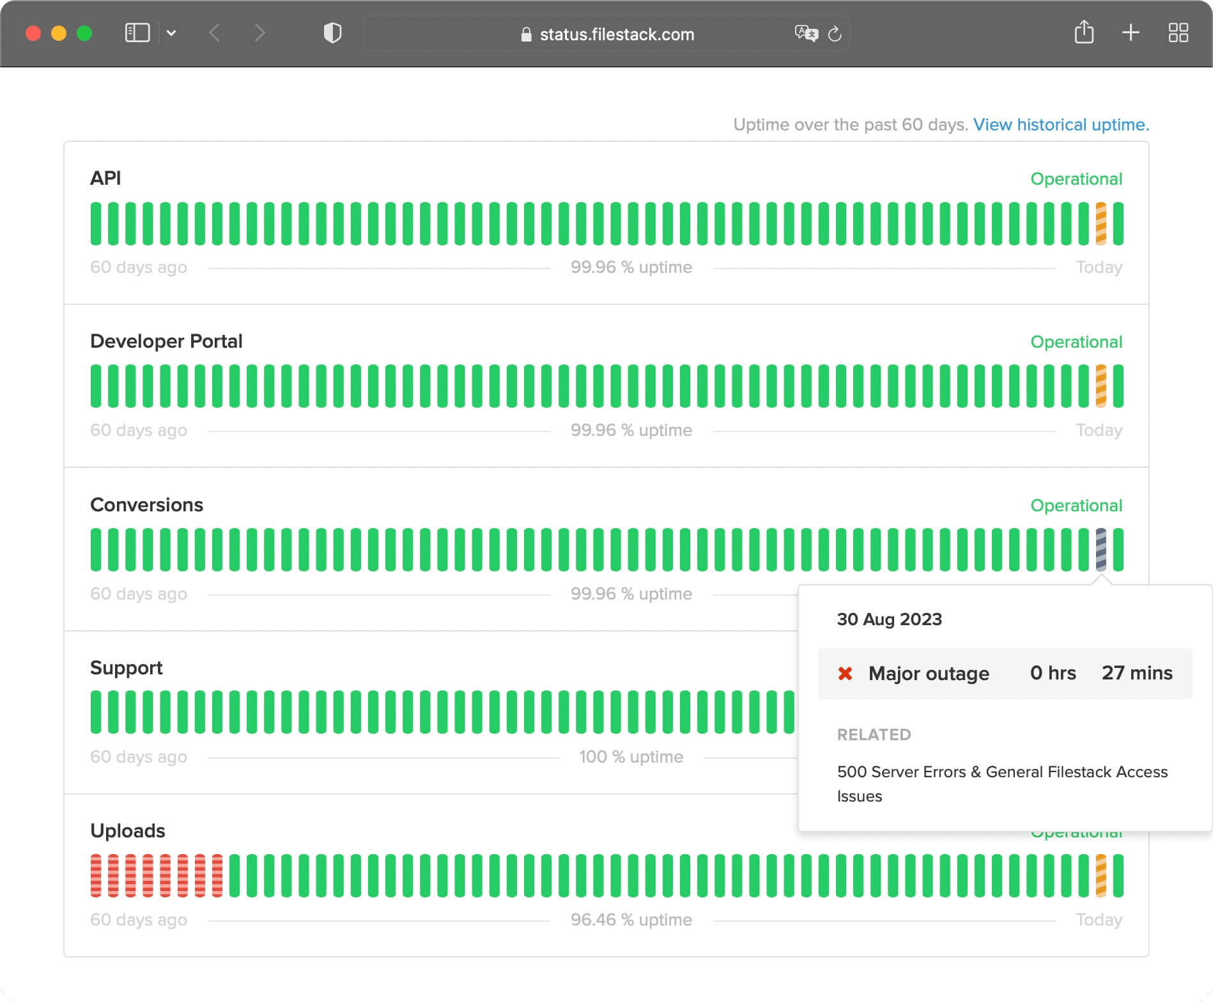Select the orange striped bar in Developer Portal row
Screen dimensions: 1213x1001
[x=1101, y=386]
